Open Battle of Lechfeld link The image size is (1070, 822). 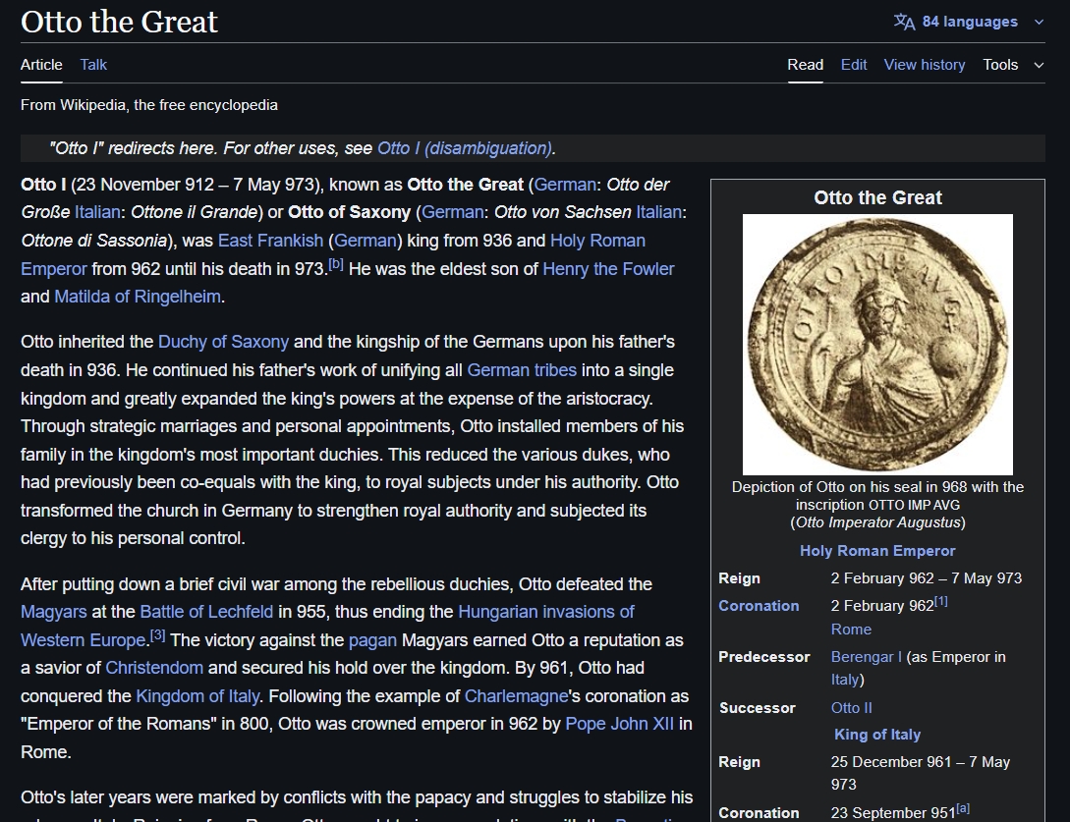pyautogui.click(x=206, y=612)
